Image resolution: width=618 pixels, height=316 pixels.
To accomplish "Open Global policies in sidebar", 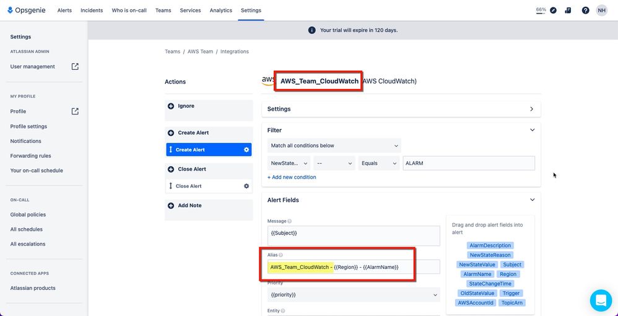I will click(28, 215).
